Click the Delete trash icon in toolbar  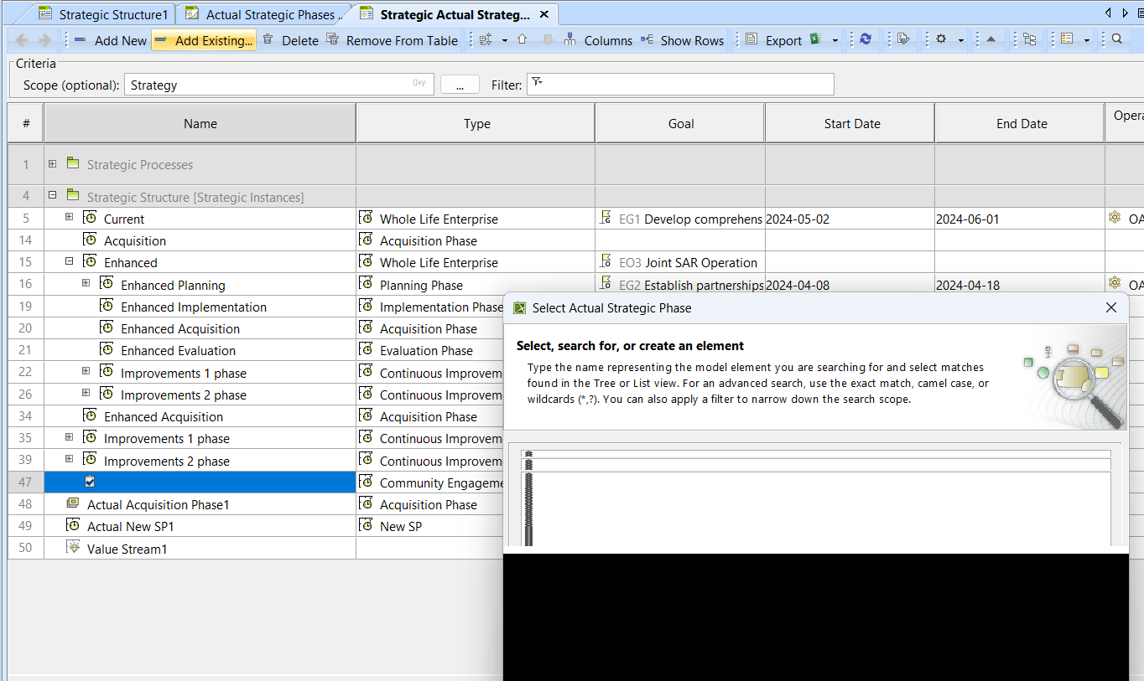[268, 39]
